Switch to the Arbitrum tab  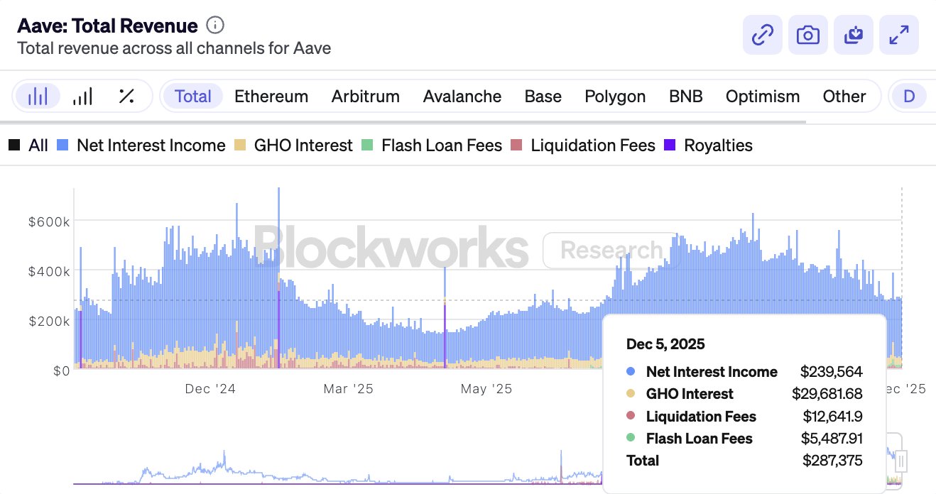point(365,96)
